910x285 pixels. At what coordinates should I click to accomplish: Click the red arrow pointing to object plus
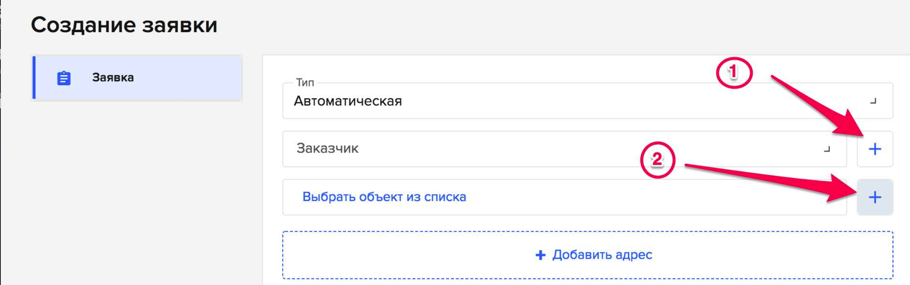[x=771, y=182]
